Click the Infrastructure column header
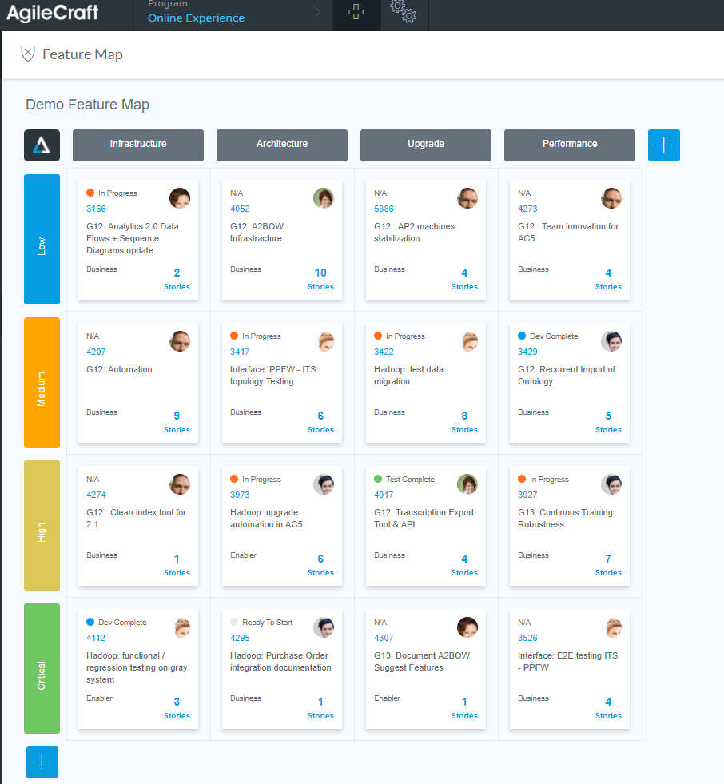 click(x=137, y=145)
